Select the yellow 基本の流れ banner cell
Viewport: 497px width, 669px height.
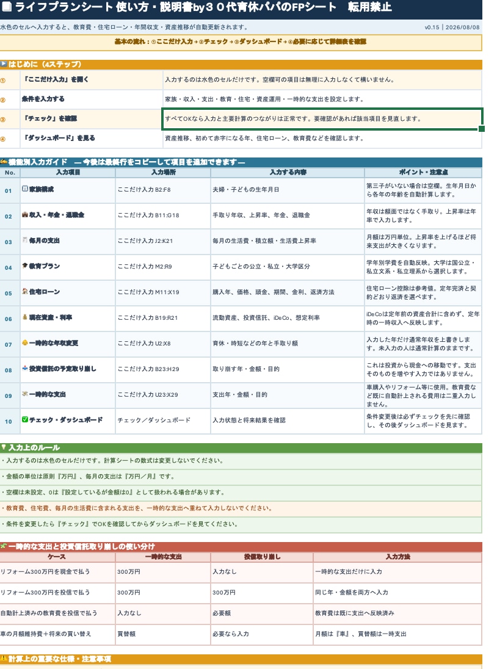pyautogui.click(x=241, y=42)
